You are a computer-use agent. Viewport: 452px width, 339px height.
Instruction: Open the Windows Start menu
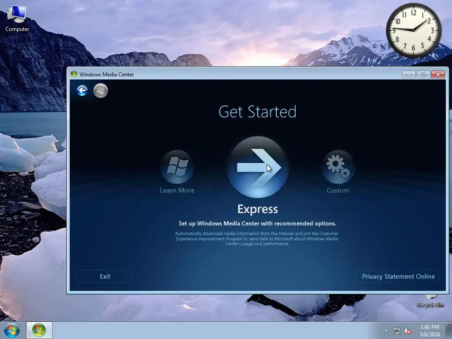coord(12,330)
